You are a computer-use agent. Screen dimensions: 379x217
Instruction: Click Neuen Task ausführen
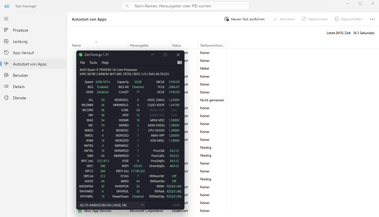[x=244, y=19]
